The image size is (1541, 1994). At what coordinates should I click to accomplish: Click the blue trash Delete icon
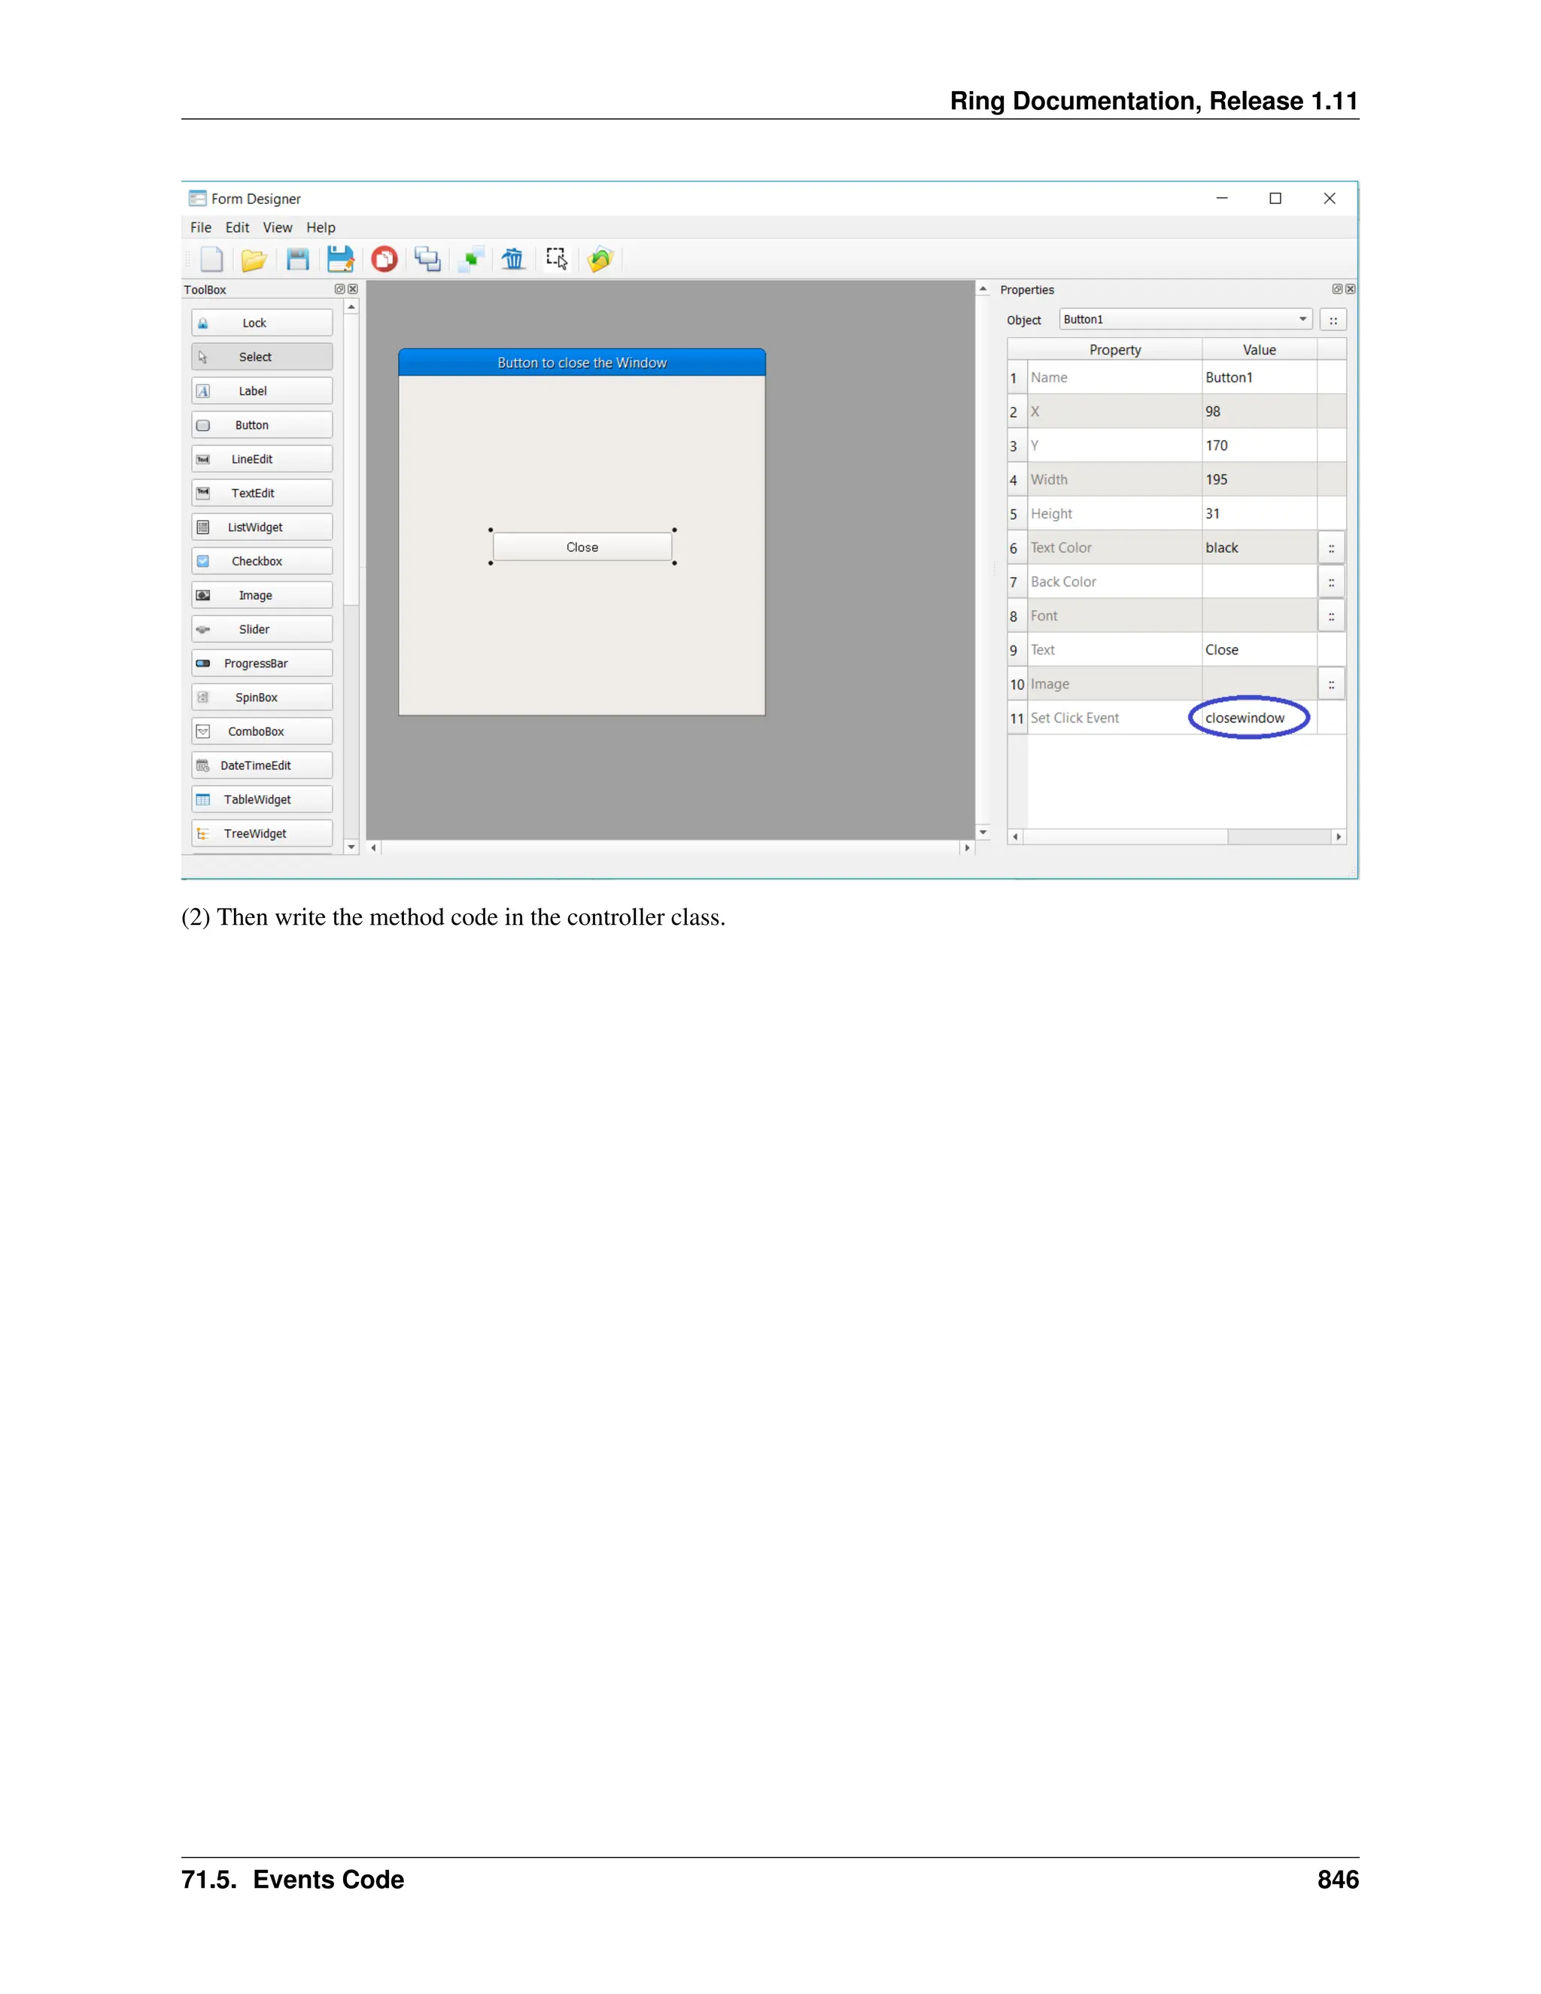click(x=513, y=260)
